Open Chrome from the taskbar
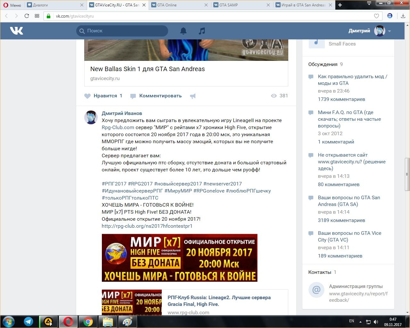 pyautogui.click(x=88, y=322)
